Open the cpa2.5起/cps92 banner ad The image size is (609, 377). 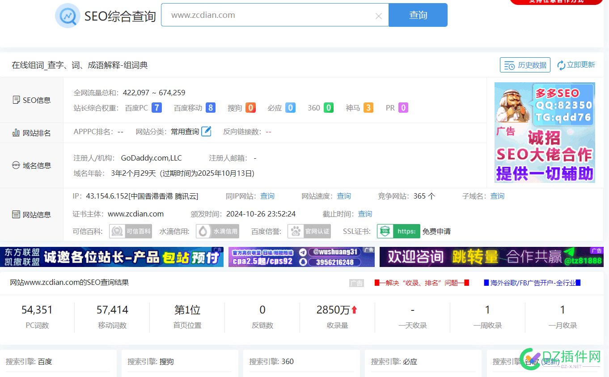click(x=301, y=257)
